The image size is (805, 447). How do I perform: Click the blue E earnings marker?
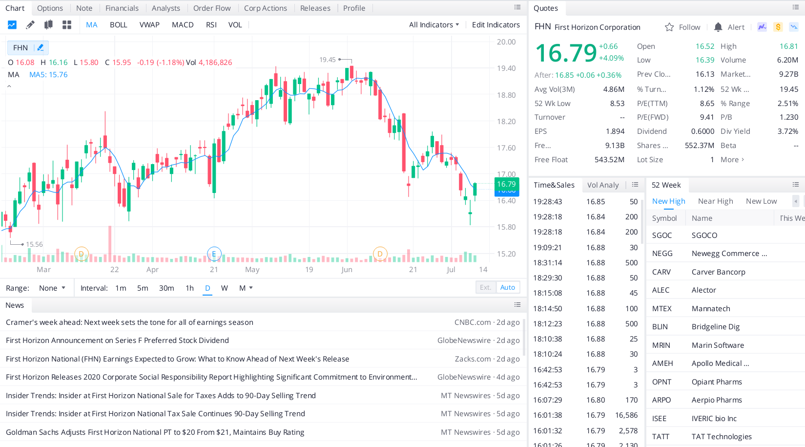(214, 254)
